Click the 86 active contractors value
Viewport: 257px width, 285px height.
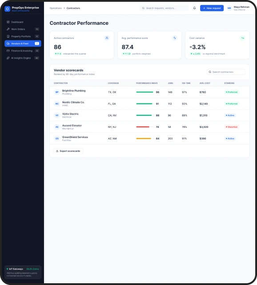click(x=57, y=47)
